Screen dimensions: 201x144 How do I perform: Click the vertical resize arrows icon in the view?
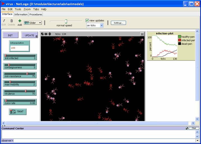pyautogui.click(x=50, y=34)
